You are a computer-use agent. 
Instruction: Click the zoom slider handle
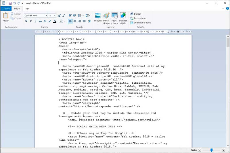coord(212,150)
